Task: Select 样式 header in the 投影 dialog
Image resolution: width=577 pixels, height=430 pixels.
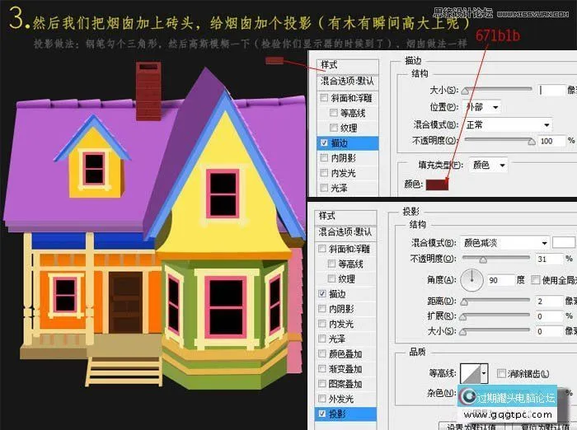Action: pos(345,217)
